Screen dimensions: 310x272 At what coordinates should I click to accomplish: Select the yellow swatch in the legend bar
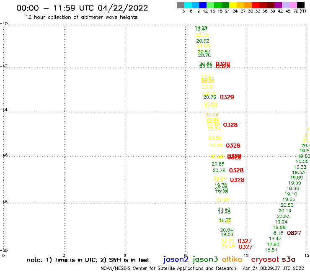click(x=233, y=5)
